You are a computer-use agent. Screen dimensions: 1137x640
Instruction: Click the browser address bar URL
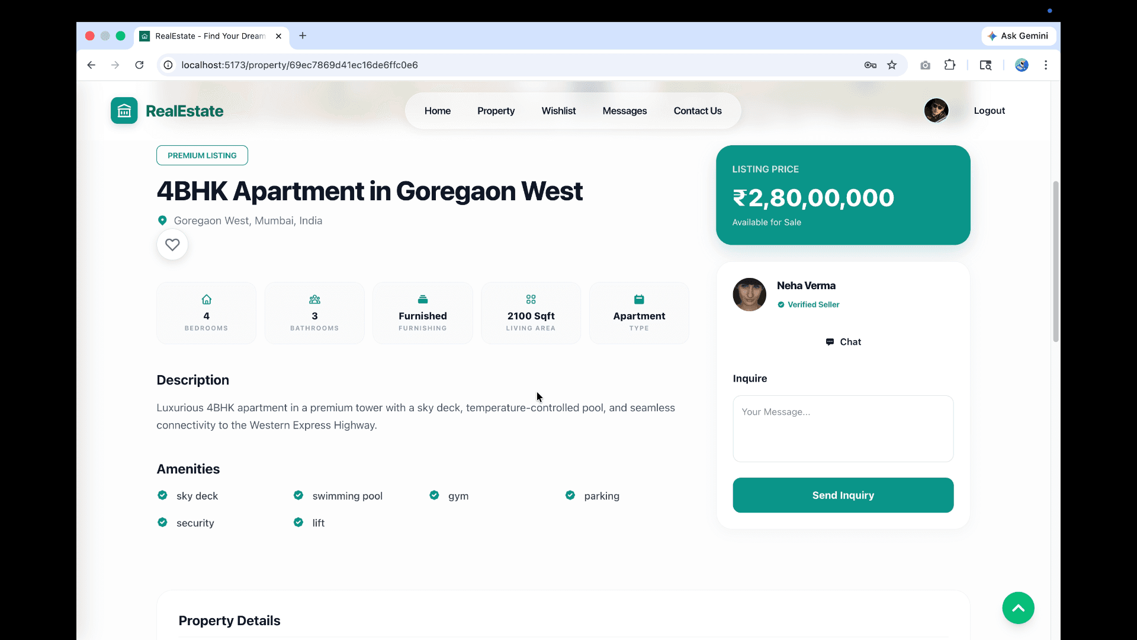pos(300,65)
